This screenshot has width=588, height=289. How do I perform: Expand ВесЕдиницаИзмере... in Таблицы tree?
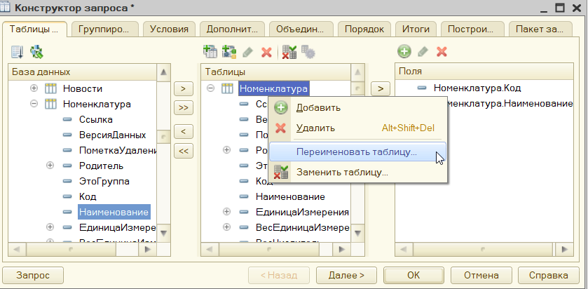226,227
